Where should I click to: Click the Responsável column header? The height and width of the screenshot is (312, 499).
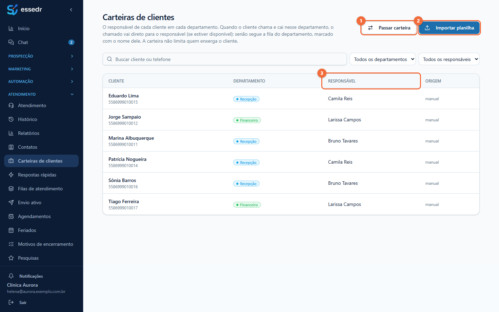coord(342,81)
